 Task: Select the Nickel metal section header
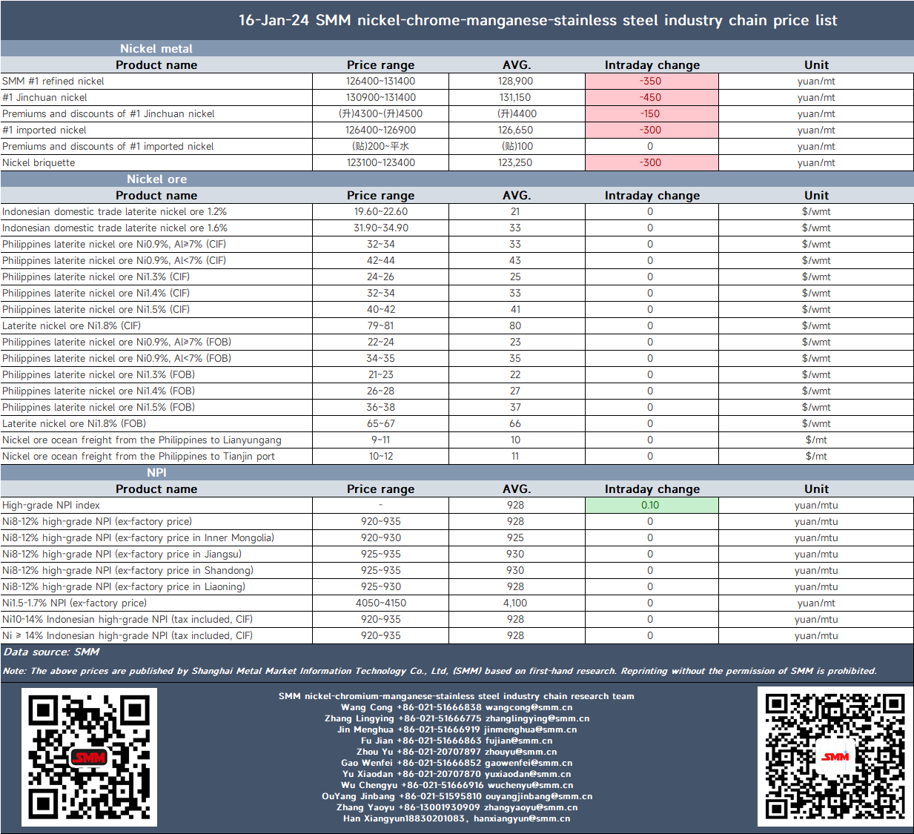tap(156, 48)
